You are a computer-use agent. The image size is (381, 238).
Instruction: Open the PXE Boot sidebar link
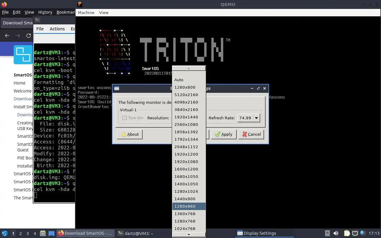25,158
